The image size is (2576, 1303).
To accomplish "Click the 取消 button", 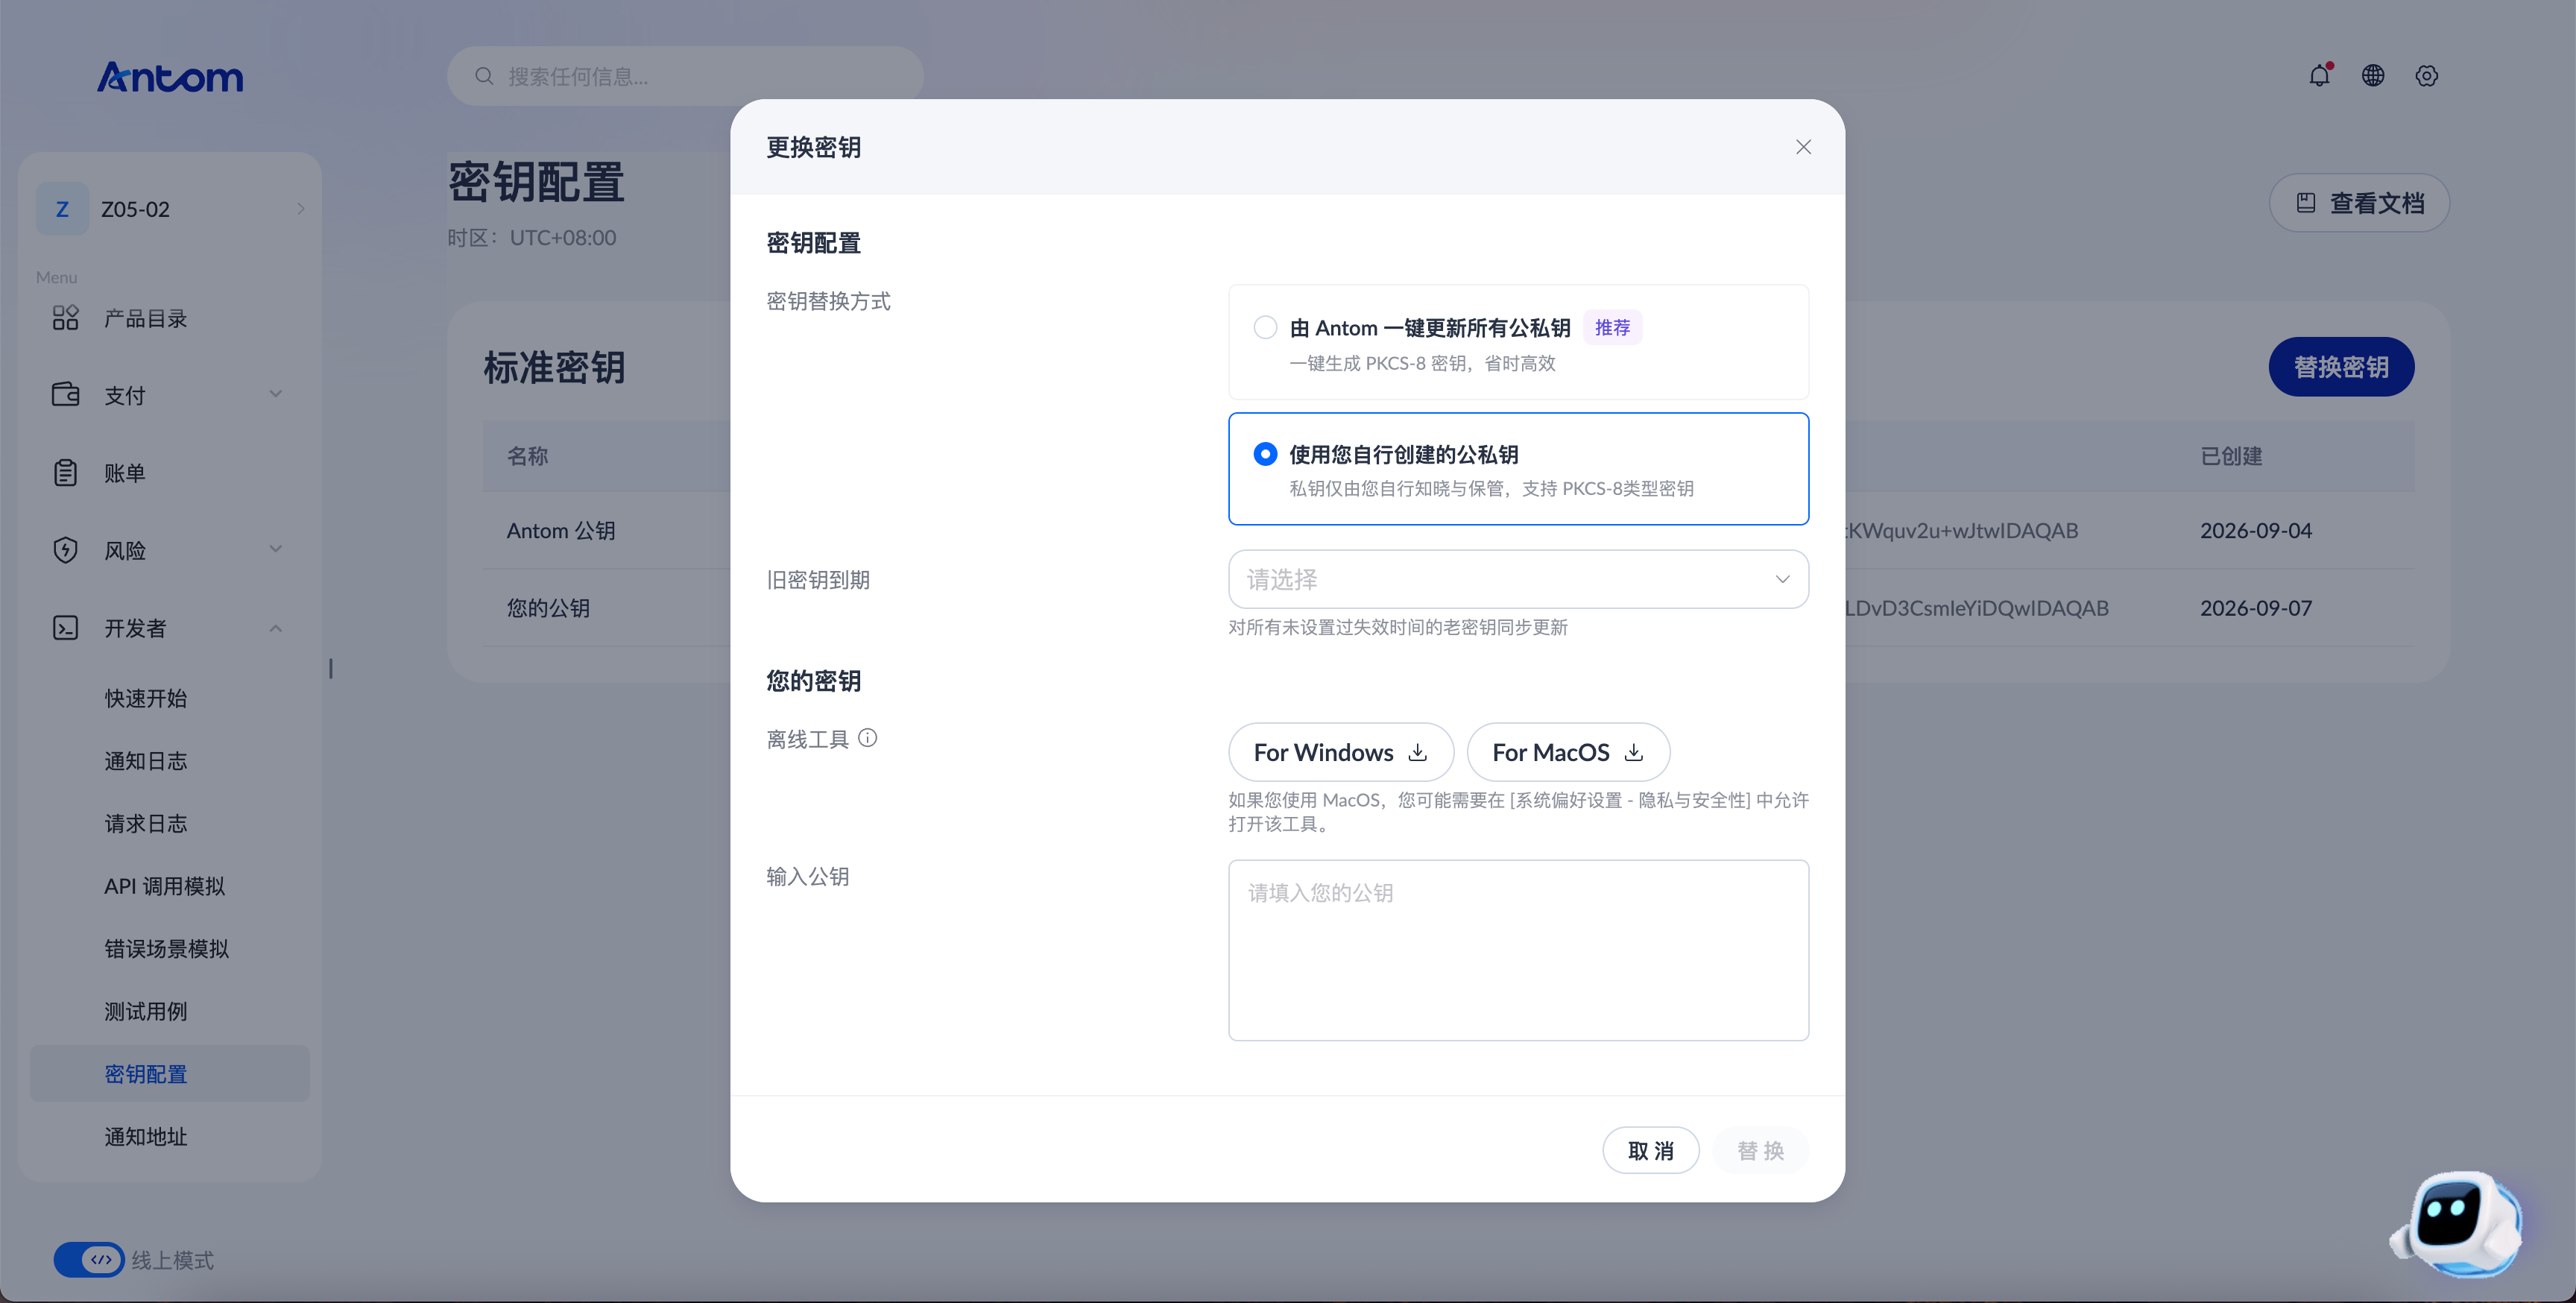I will 1651,1151.
